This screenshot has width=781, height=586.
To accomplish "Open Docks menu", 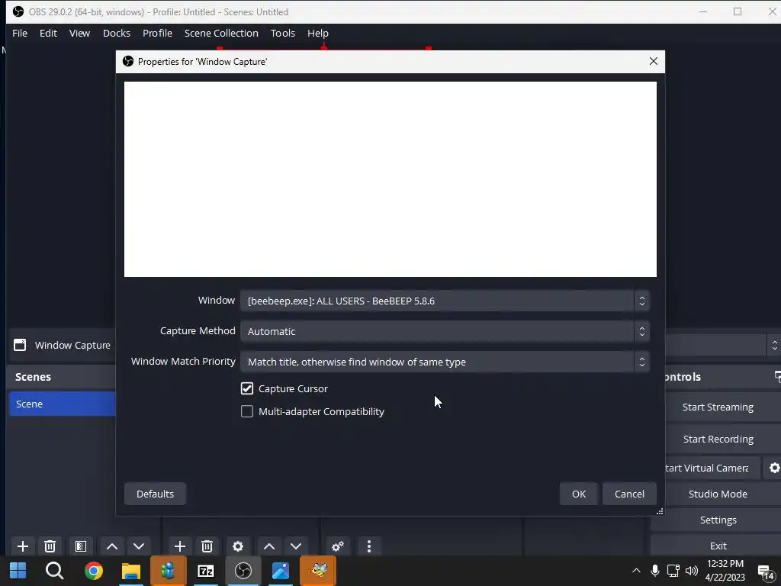I will point(117,33).
